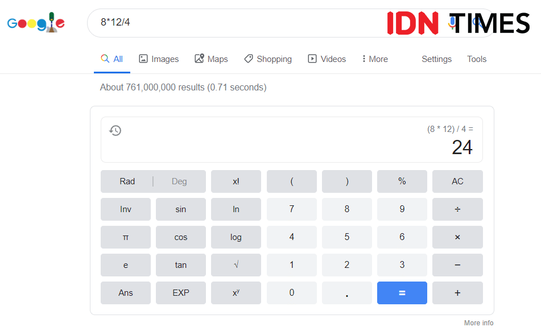Screen dimensions: 541x335
Task: Expand the More search options menu
Action: click(x=375, y=59)
